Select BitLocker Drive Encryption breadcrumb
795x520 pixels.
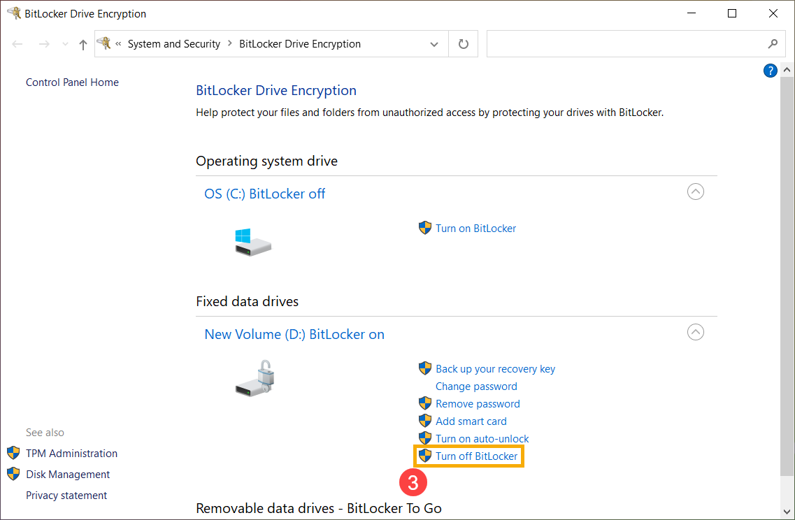(300, 44)
